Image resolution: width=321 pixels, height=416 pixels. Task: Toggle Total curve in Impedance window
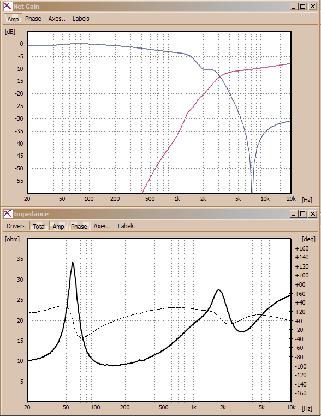coord(39,227)
